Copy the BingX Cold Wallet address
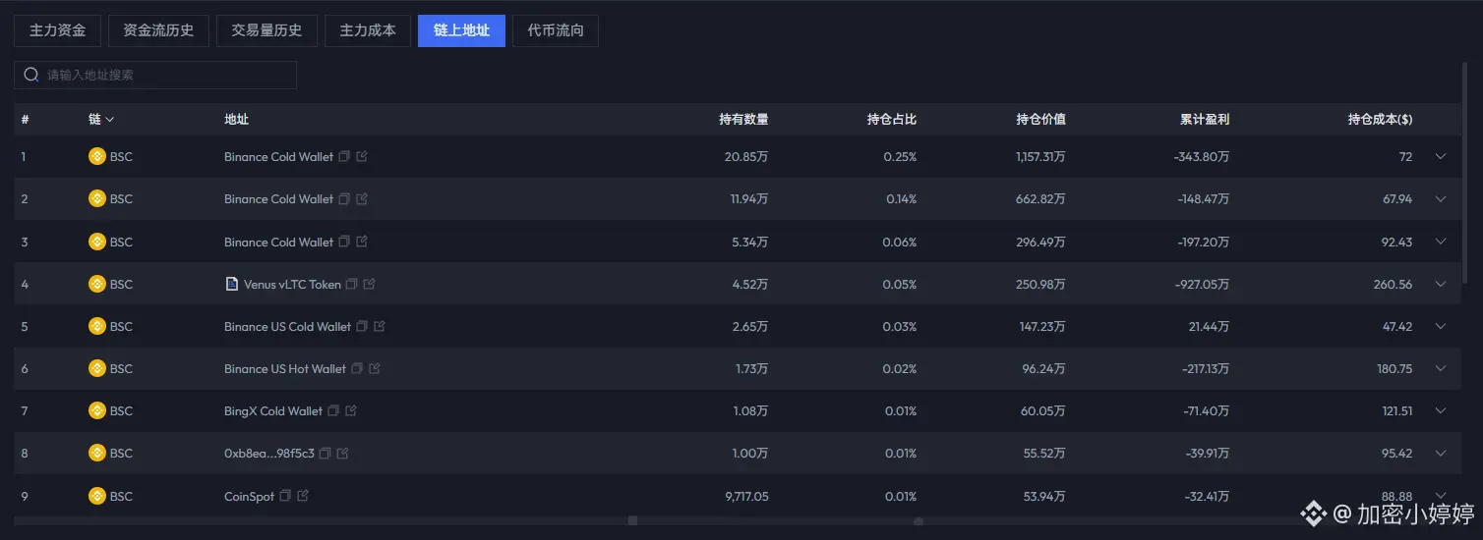The height and width of the screenshot is (540, 1483). [333, 411]
